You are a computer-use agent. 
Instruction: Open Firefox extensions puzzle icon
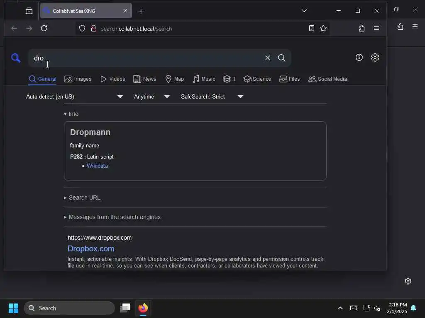[x=361, y=28]
